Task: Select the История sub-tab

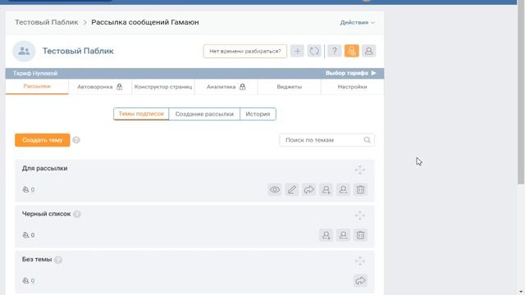Action: coord(258,114)
